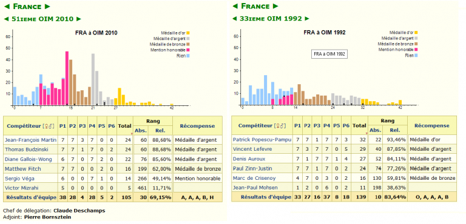Click brown Médaille de bronze swatch, 2010 legend

click(188, 44)
